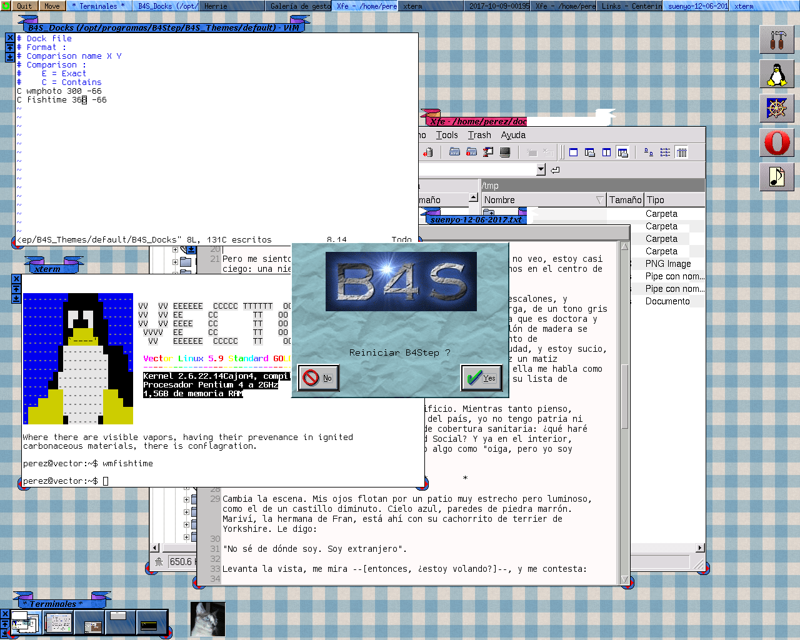Click the Move button in top bar
Image resolution: width=800 pixels, height=640 pixels.
click(x=52, y=6)
